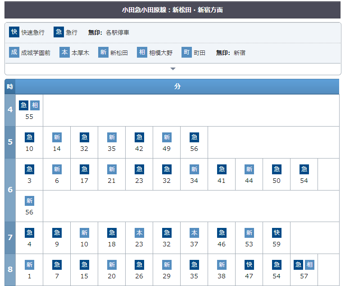Viewport: 345px width, 286px height.
Task: Click the 町 Machida legend icon
Action: (187, 52)
